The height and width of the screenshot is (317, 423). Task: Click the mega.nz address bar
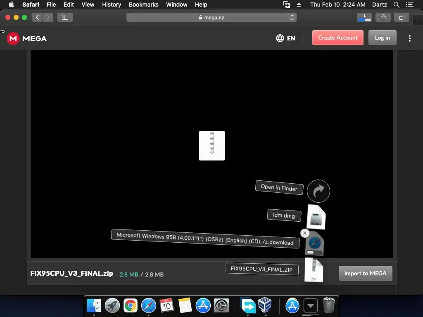(211, 17)
